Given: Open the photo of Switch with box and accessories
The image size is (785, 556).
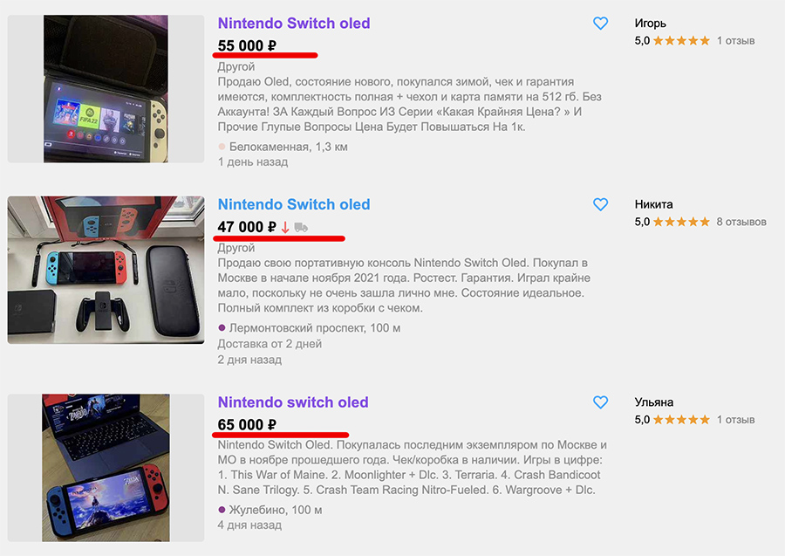Looking at the screenshot, I should coord(106,270).
